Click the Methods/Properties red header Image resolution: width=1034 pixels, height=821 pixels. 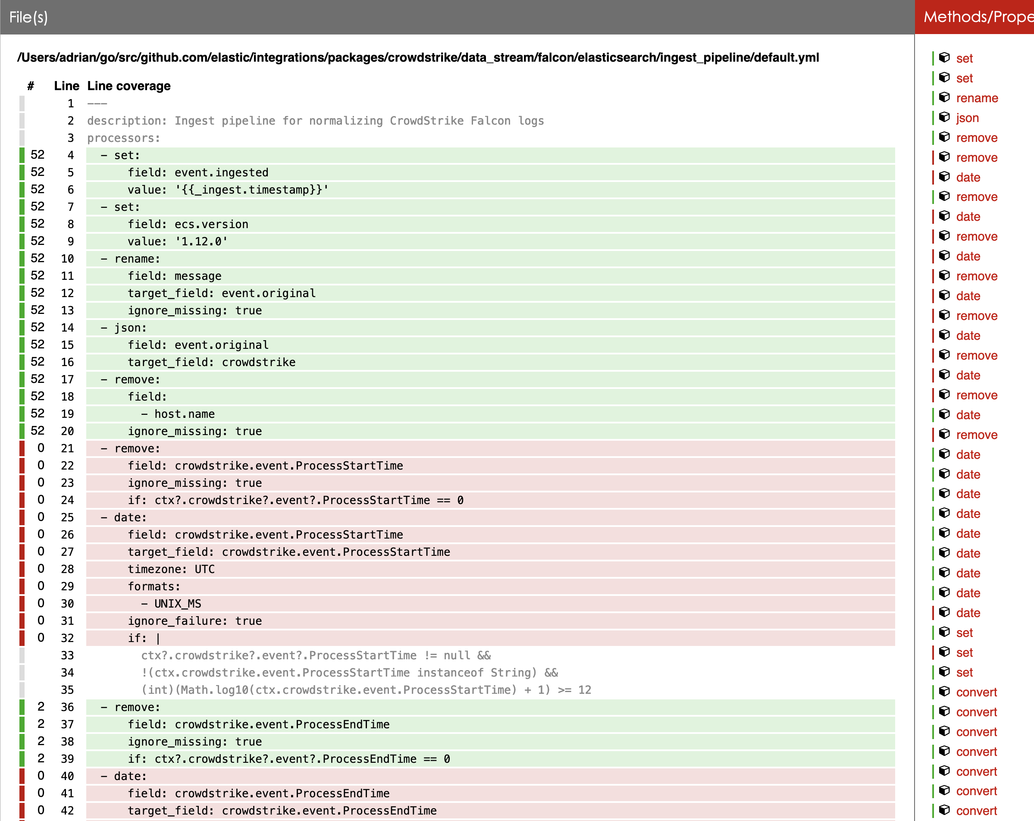pyautogui.click(x=978, y=17)
